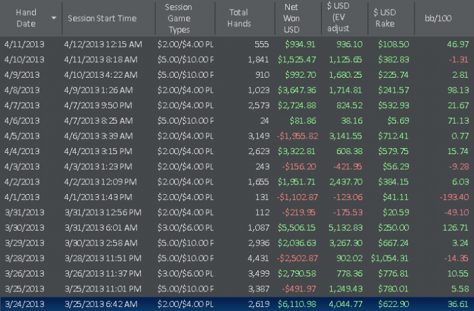Click the $ USD Rake column header

coord(387,18)
